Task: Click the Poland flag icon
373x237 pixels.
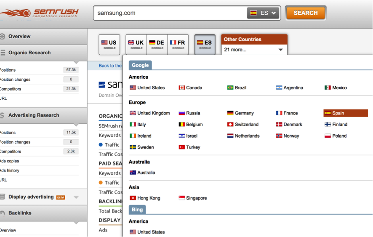Action: 328,136
